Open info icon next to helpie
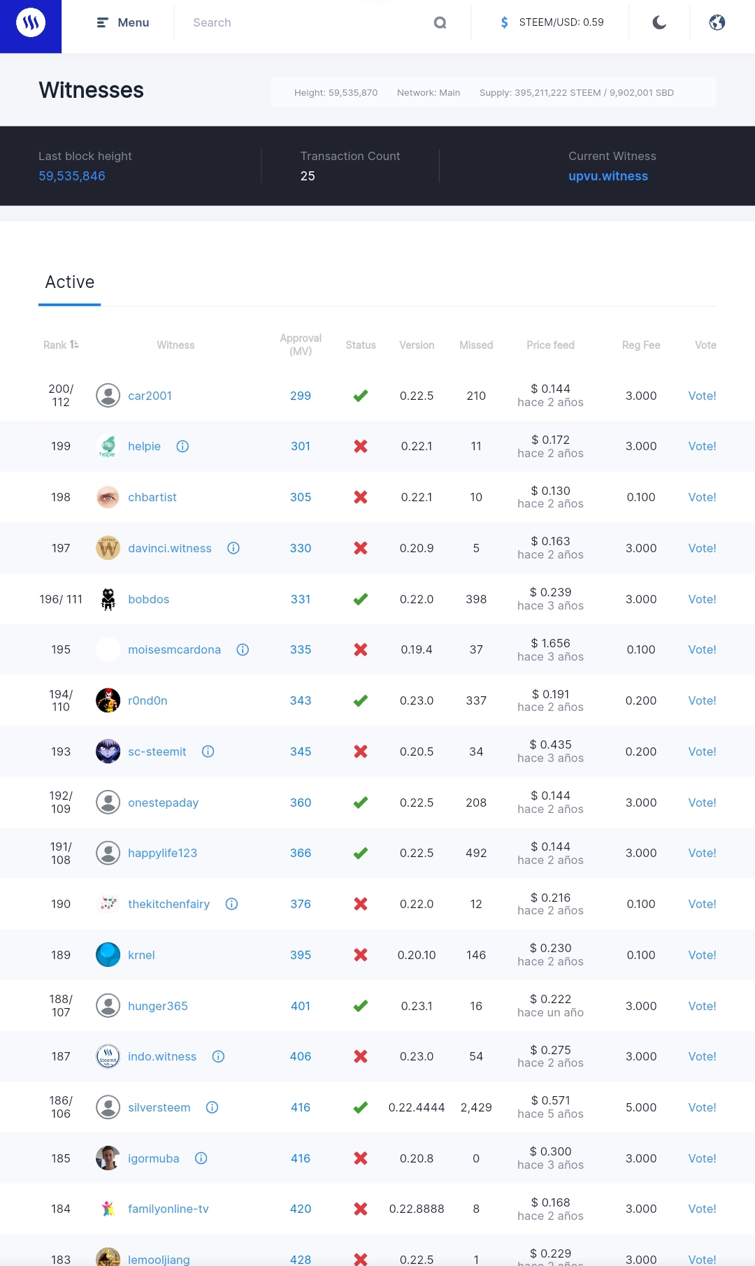 coord(182,446)
